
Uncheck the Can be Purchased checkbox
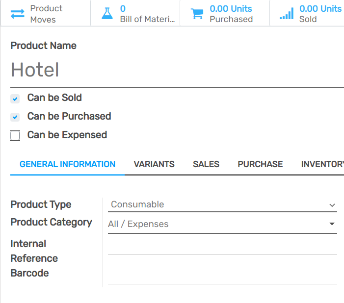(15, 117)
